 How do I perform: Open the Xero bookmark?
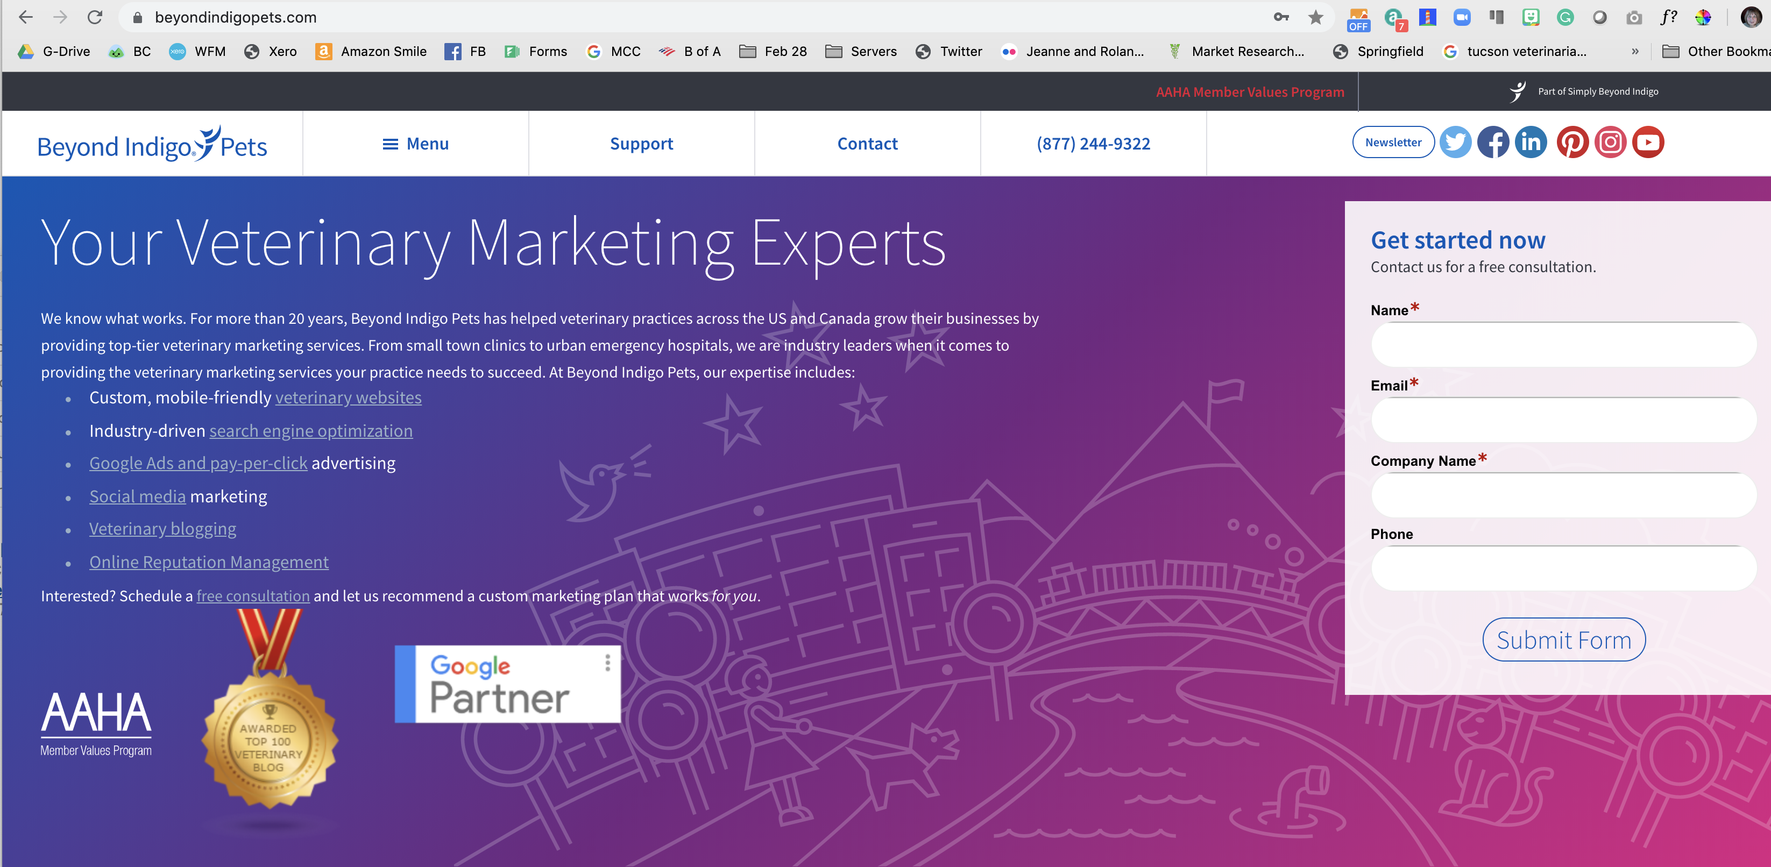pos(271,52)
